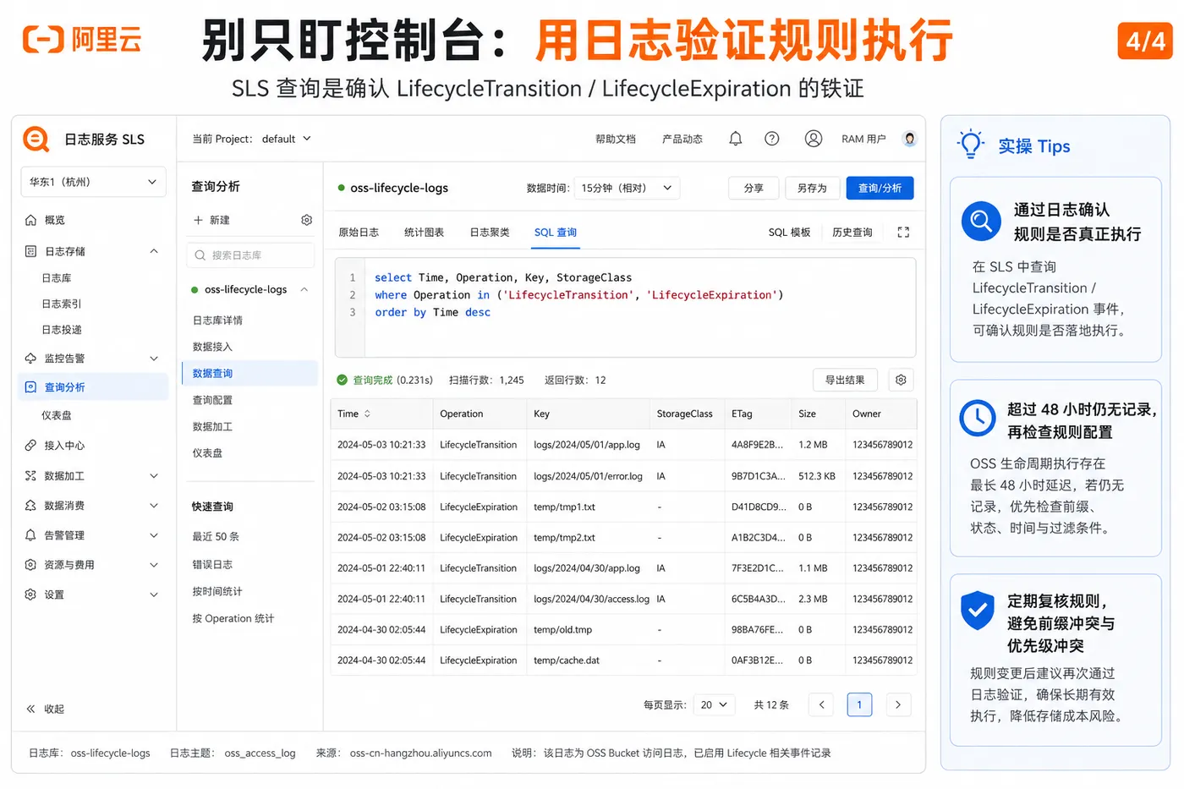The image size is (1184, 789).
Task: Switch to the 原始日志 tab
Action: click(359, 233)
